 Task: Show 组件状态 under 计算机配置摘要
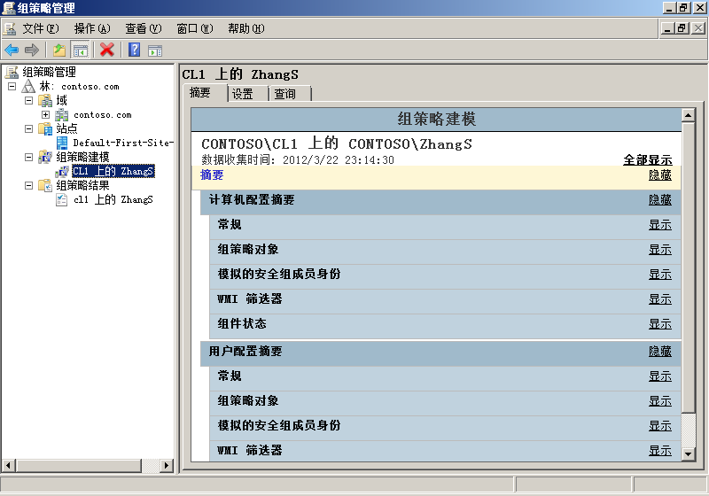point(660,324)
